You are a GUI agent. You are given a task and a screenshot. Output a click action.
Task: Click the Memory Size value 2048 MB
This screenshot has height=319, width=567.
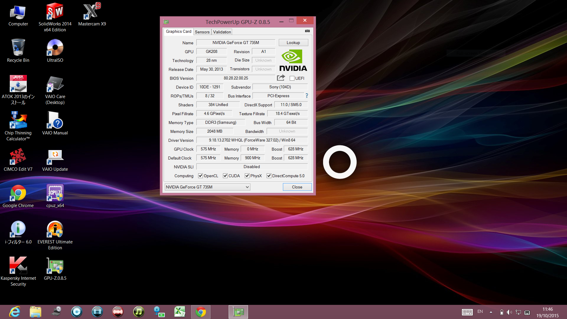click(x=215, y=131)
